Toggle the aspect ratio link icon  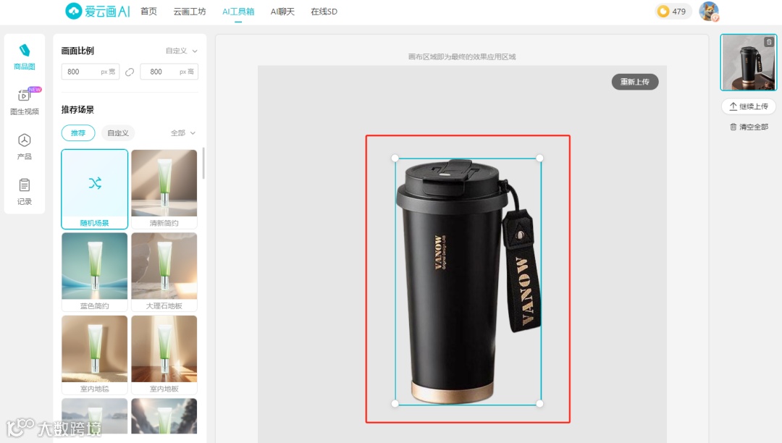coord(130,72)
